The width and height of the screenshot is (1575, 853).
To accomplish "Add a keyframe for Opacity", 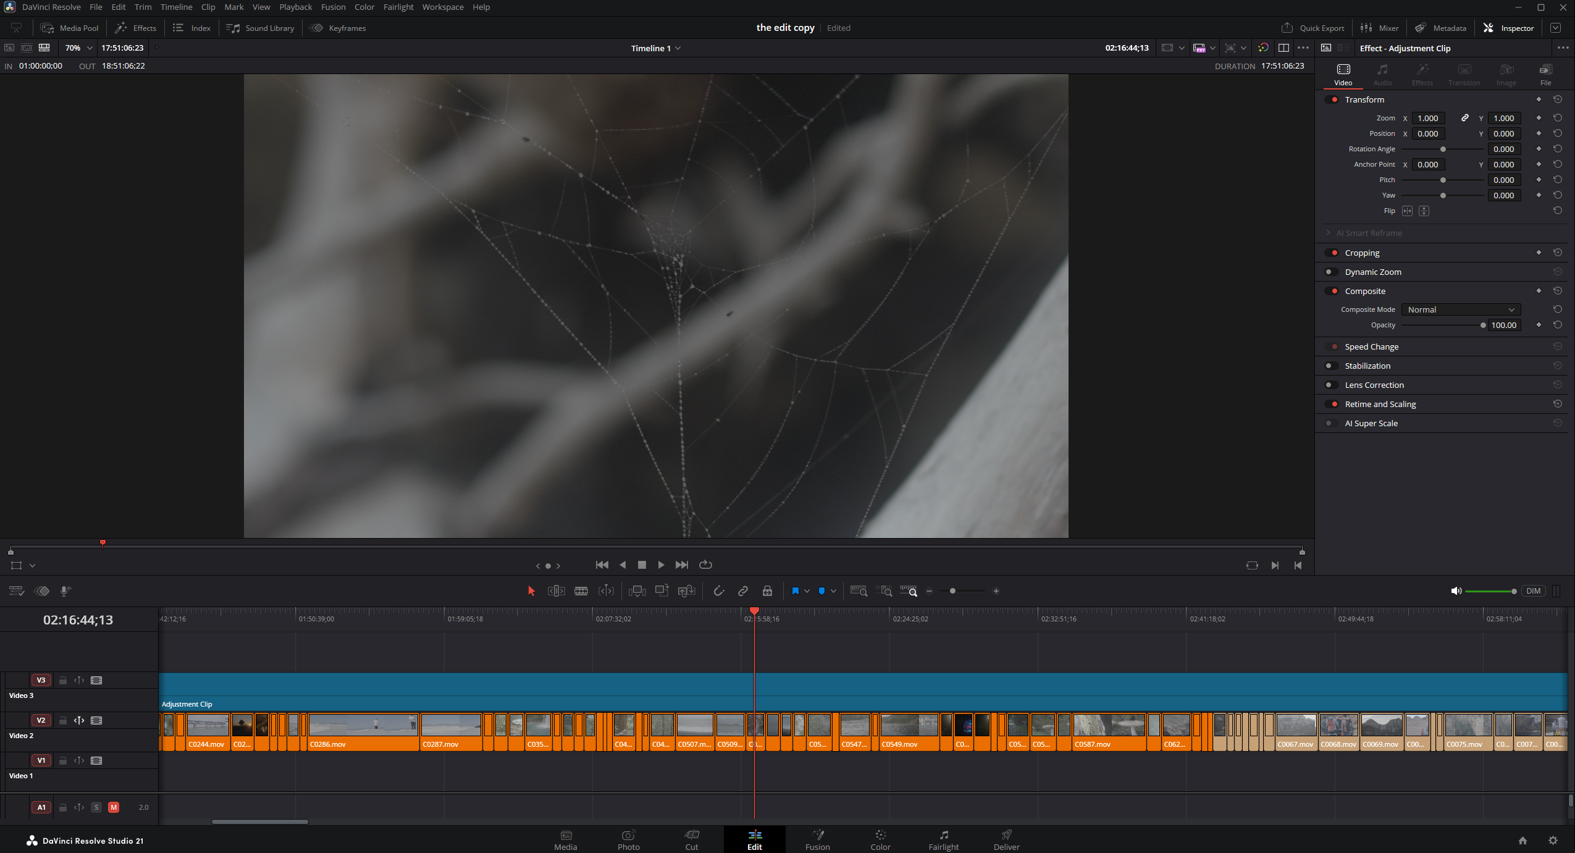I will click(x=1539, y=325).
